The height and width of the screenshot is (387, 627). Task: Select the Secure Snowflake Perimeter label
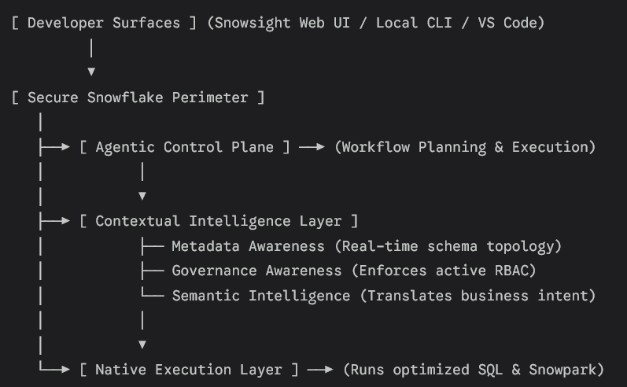pos(138,98)
